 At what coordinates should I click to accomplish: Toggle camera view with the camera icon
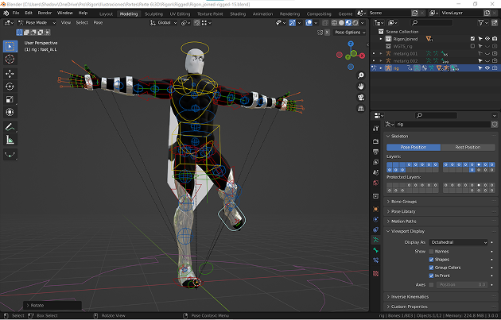point(361,98)
